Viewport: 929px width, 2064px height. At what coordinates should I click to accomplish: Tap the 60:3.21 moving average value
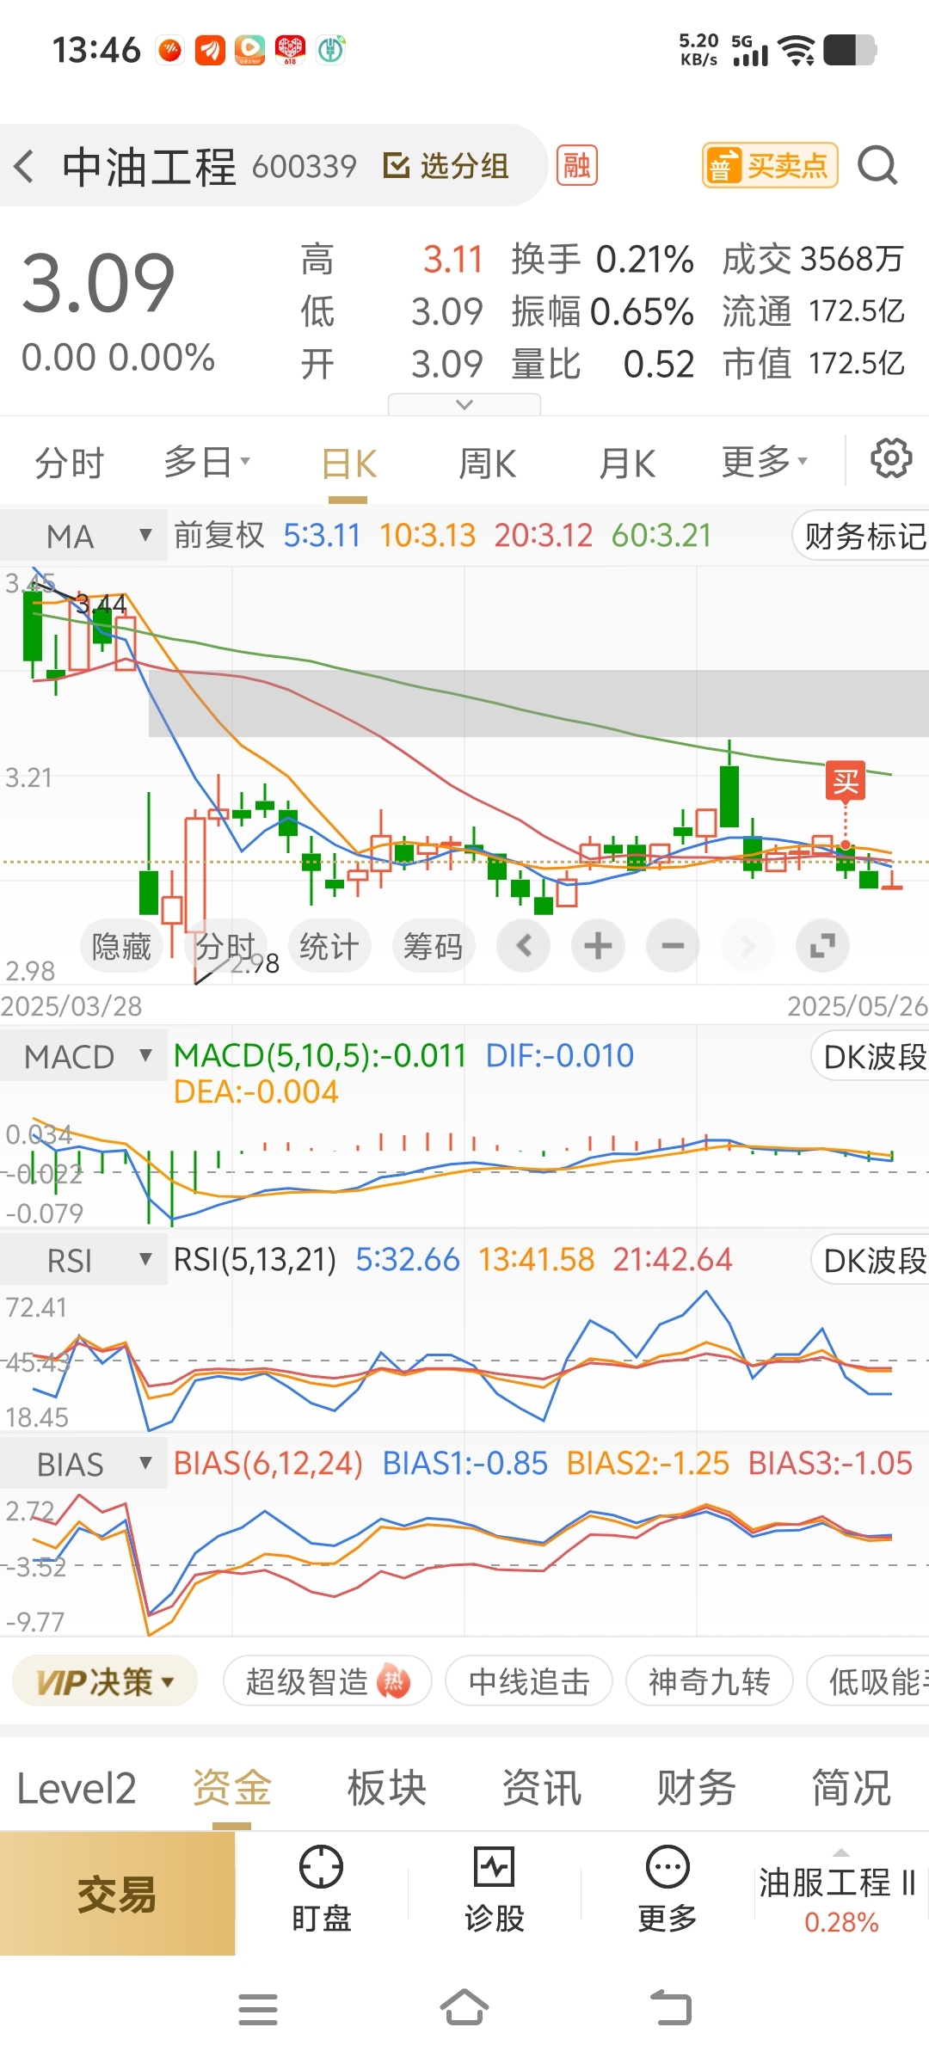[x=661, y=535]
